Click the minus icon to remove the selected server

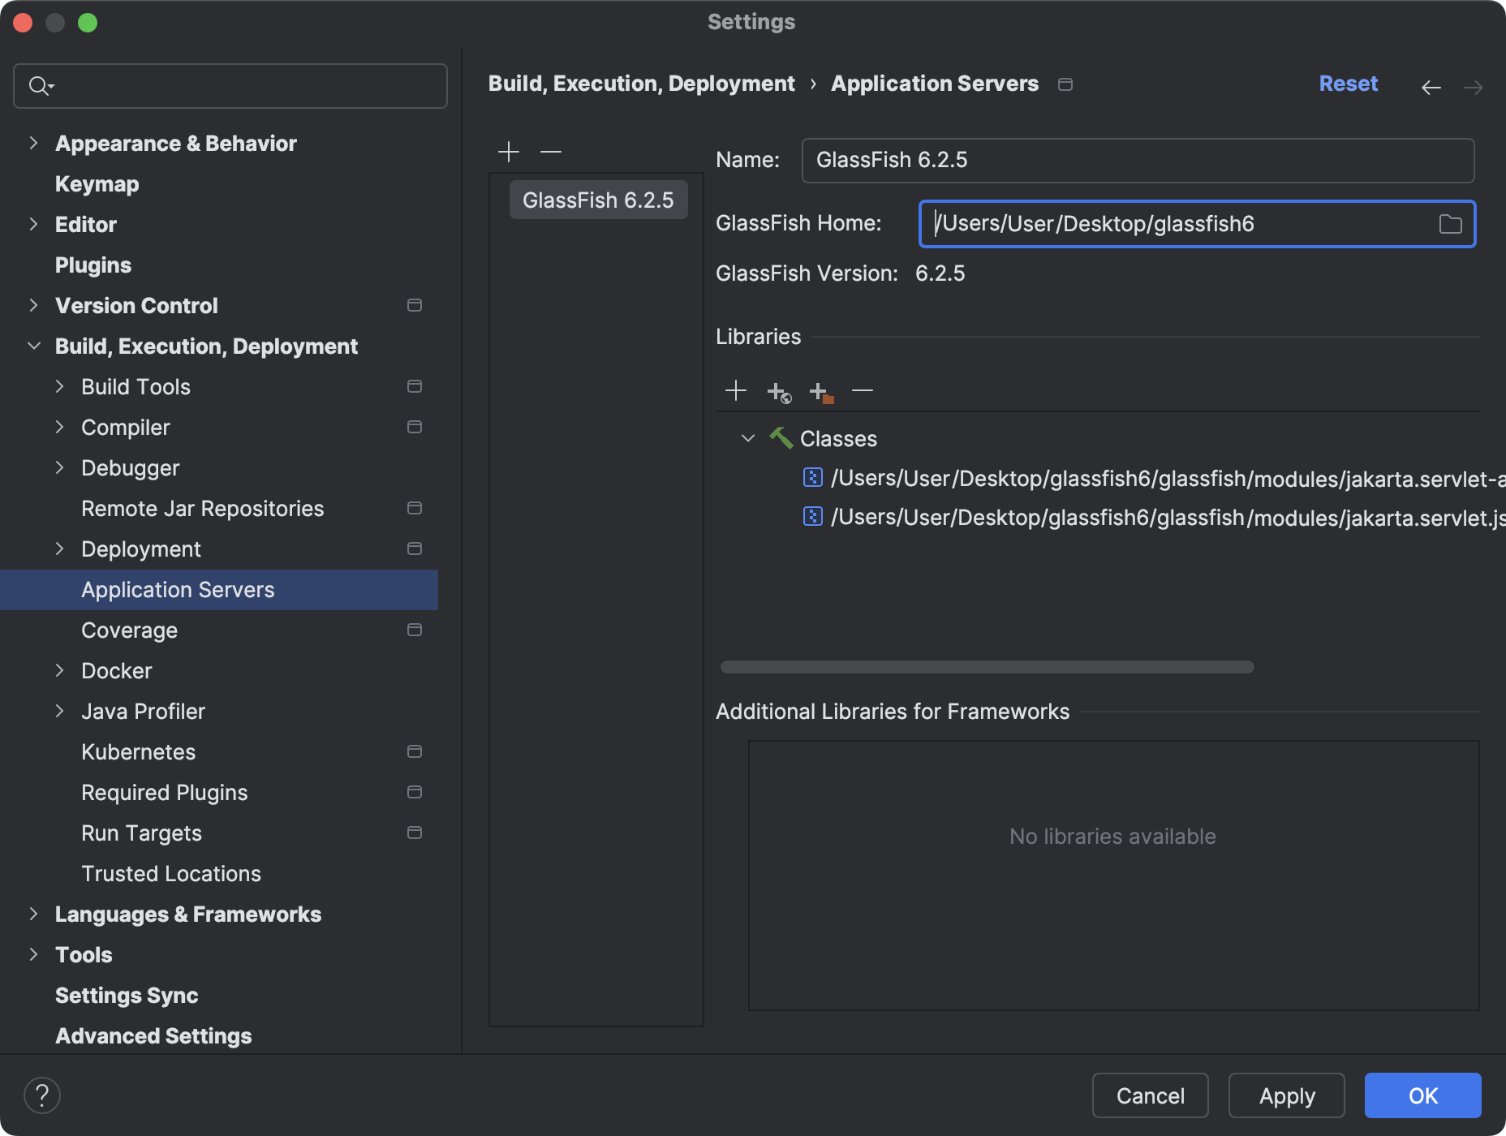(x=551, y=152)
